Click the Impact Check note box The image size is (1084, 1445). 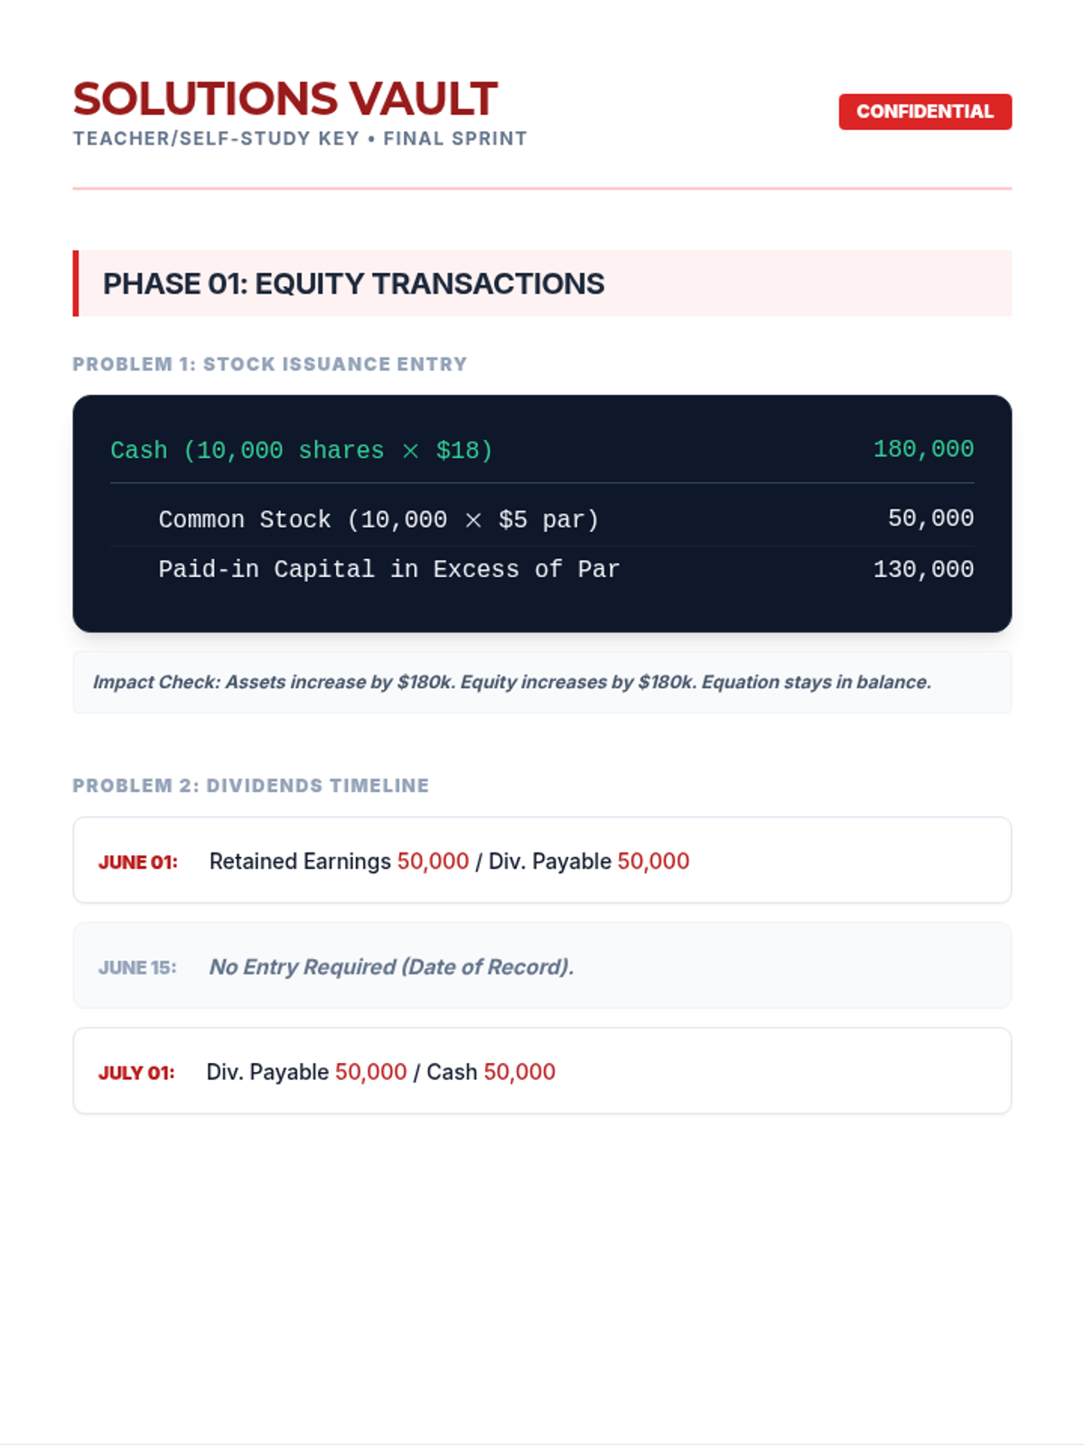pos(542,683)
